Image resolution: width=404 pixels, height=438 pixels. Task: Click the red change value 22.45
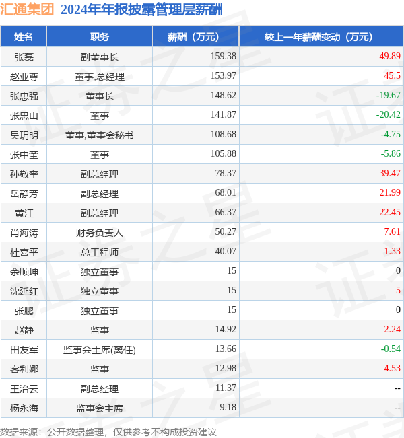pos(390,212)
